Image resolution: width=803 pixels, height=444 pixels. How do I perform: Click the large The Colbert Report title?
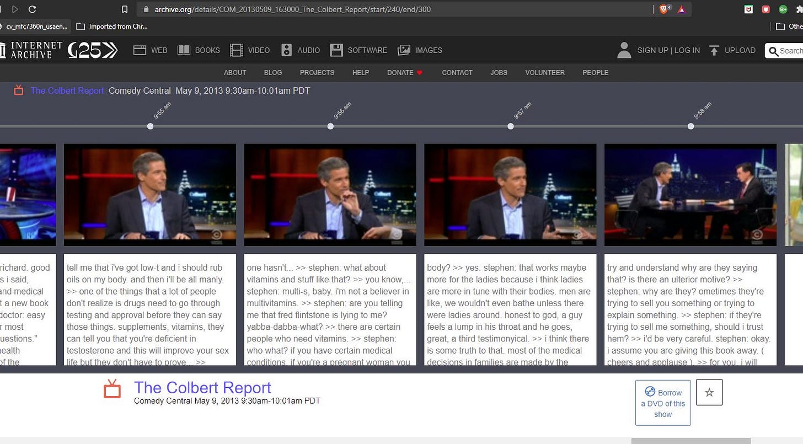[202, 388]
